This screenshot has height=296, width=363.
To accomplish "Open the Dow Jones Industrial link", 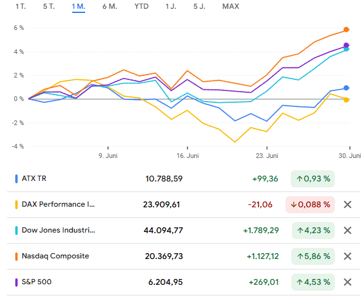I will click(58, 230).
